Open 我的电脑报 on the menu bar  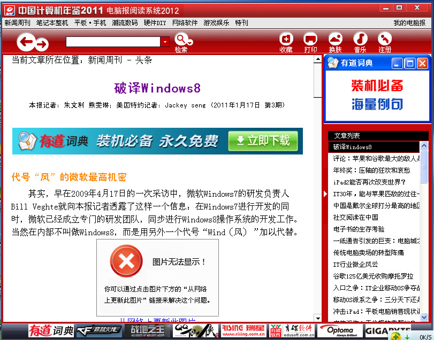coord(409,23)
